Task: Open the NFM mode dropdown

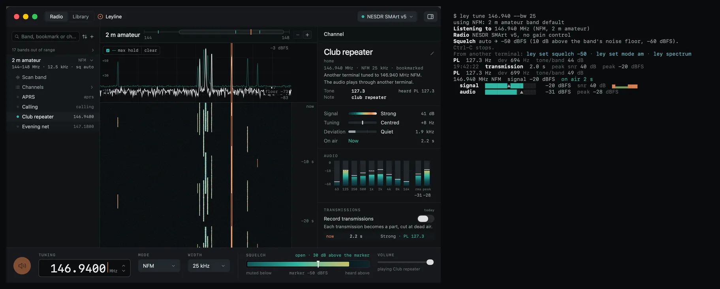Action: pos(159,266)
